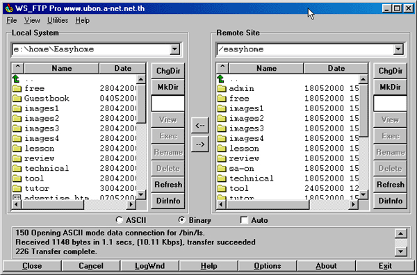Click the About button
417x275 pixels.
[327, 266]
